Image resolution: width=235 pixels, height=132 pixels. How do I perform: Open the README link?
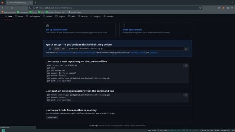pos(134,52)
